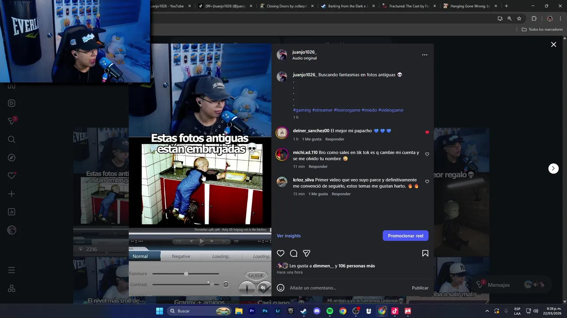567x318 pixels.
Task: Switch to the Closing Doors tab
Action: click(x=287, y=6)
